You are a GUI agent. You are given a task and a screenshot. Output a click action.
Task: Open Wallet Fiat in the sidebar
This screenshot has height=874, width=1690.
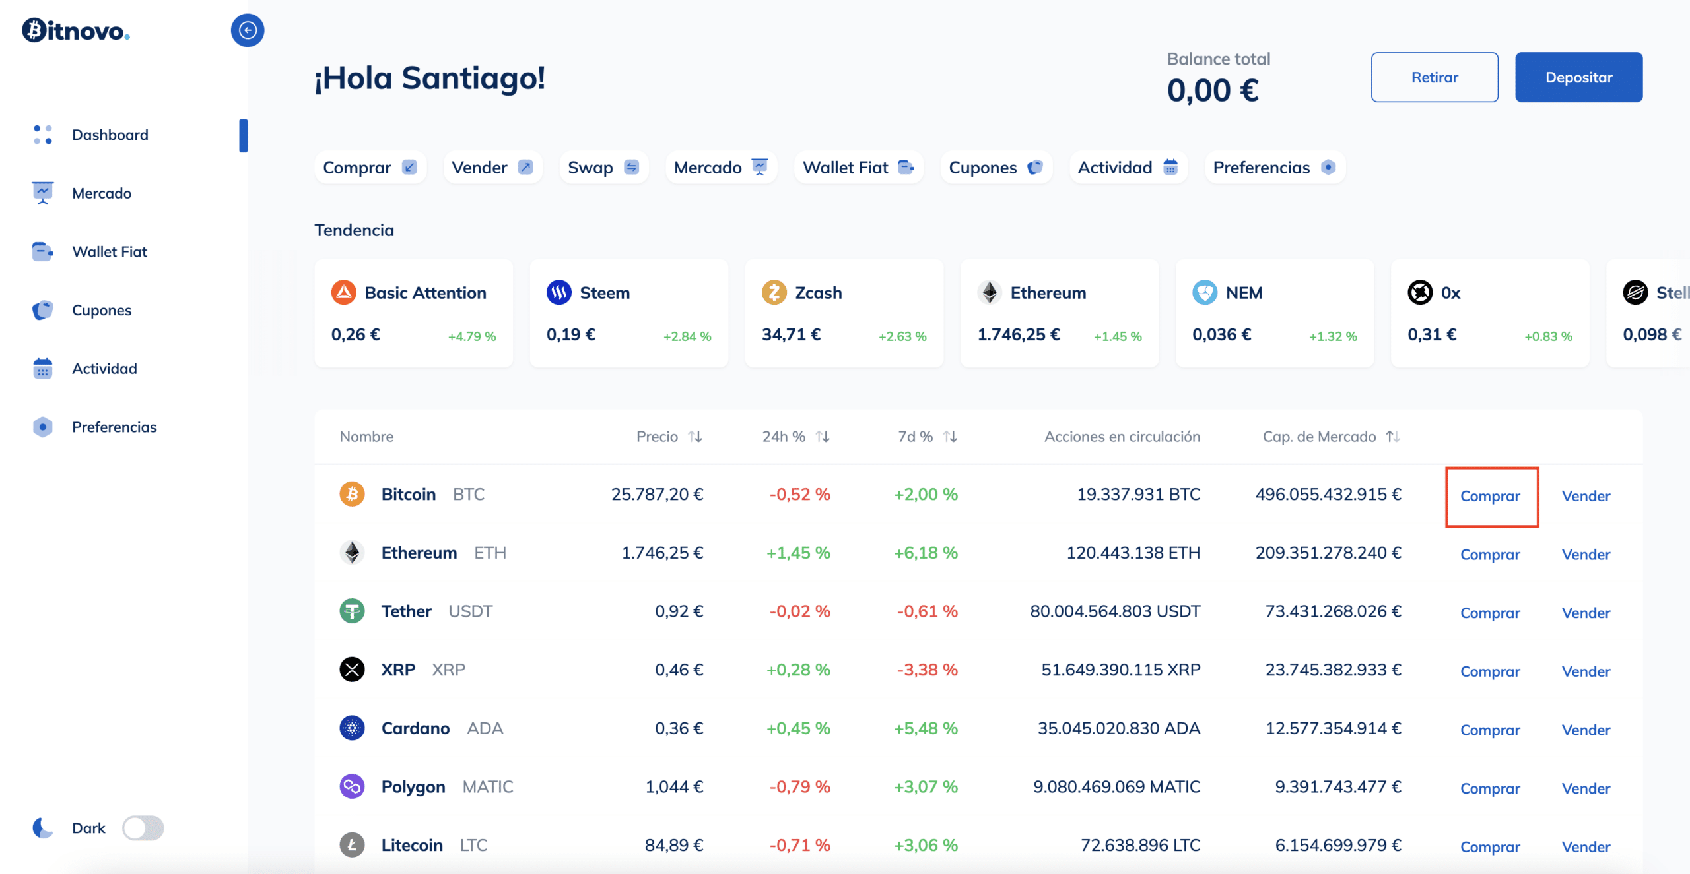pyautogui.click(x=110, y=252)
